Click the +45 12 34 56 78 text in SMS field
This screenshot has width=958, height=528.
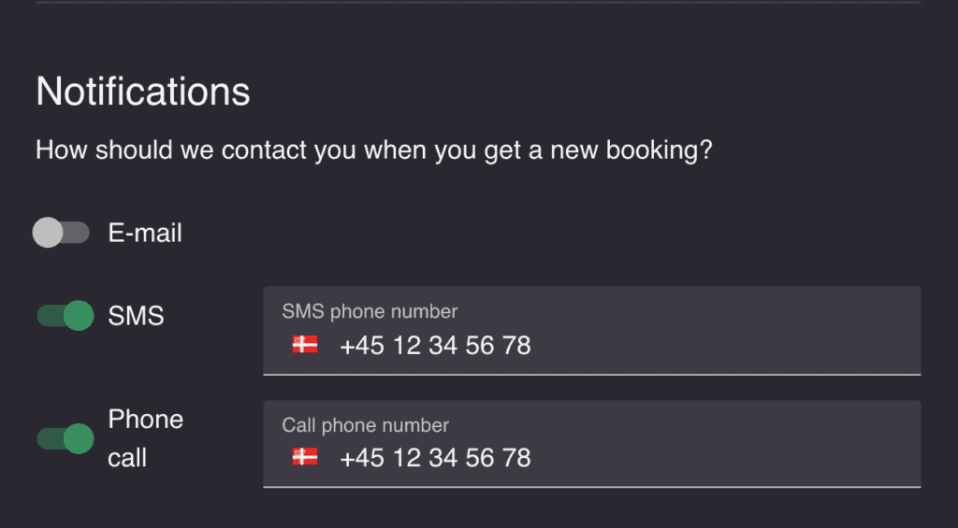coord(435,346)
